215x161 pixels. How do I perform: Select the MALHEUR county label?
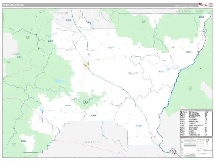pos(92,142)
